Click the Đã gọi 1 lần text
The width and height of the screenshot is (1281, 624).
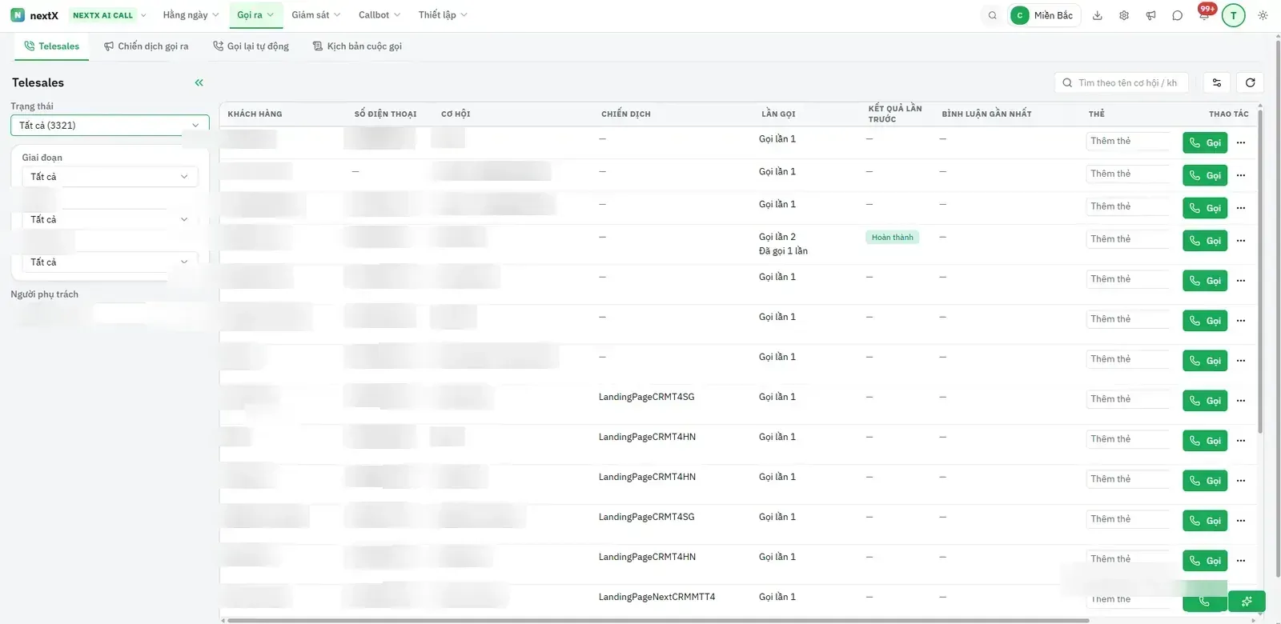[783, 251]
